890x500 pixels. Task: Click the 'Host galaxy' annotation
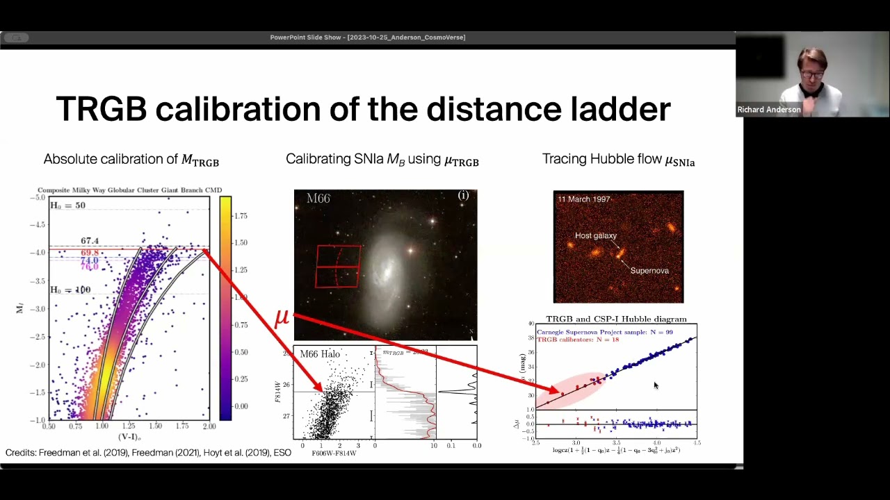click(x=596, y=235)
